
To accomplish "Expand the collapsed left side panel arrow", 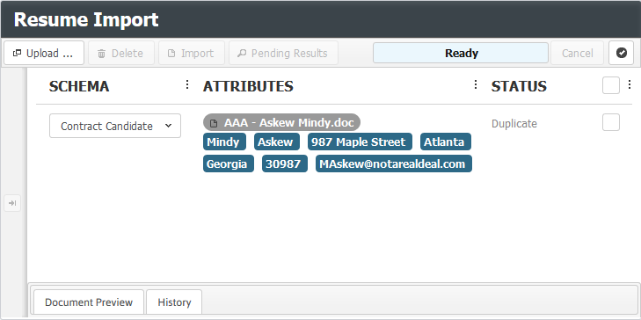I will [x=12, y=203].
